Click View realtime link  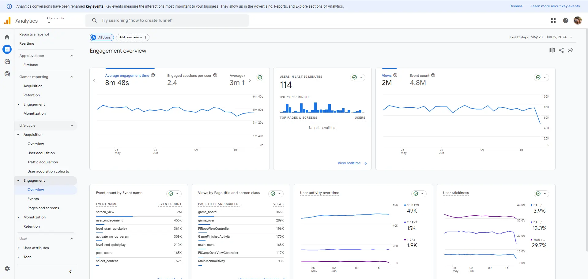349,163
